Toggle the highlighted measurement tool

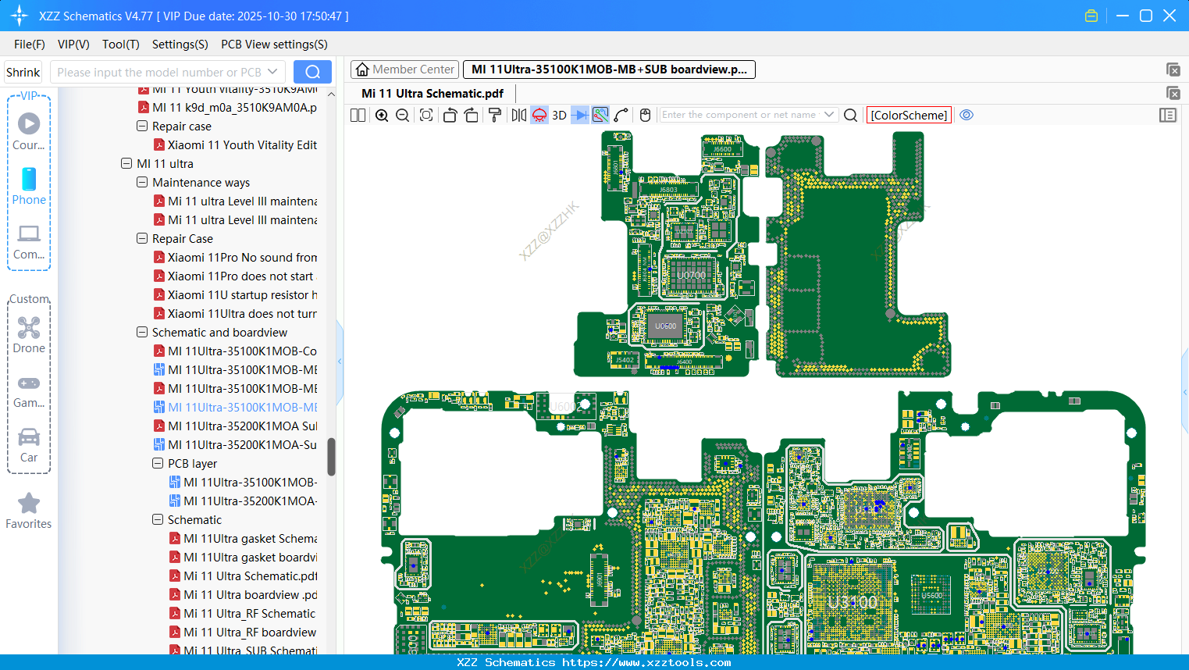pyautogui.click(x=600, y=115)
